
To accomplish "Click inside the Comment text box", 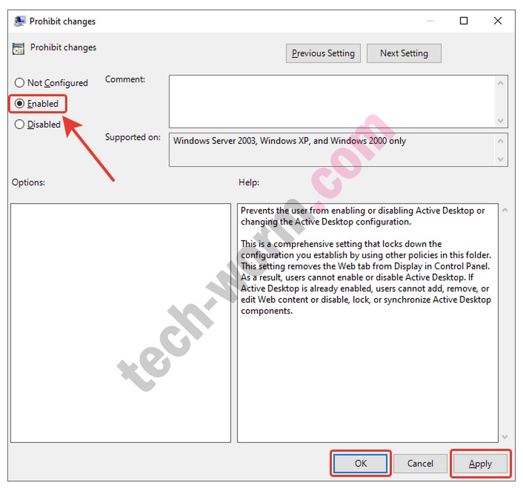I will coord(331,101).
